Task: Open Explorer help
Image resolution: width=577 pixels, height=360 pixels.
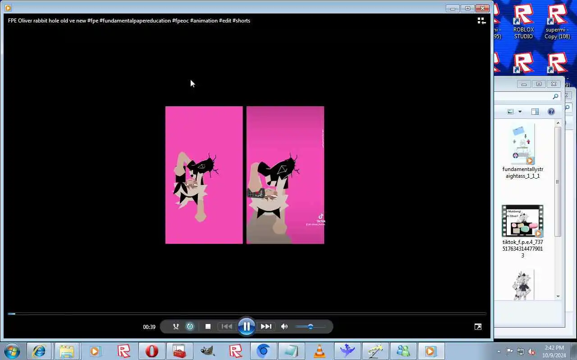Action: tap(551, 112)
